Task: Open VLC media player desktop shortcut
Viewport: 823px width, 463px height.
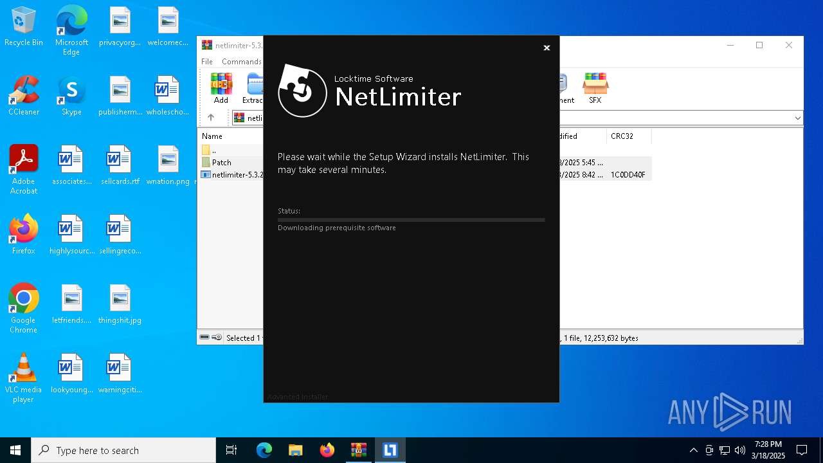Action: [x=24, y=378]
